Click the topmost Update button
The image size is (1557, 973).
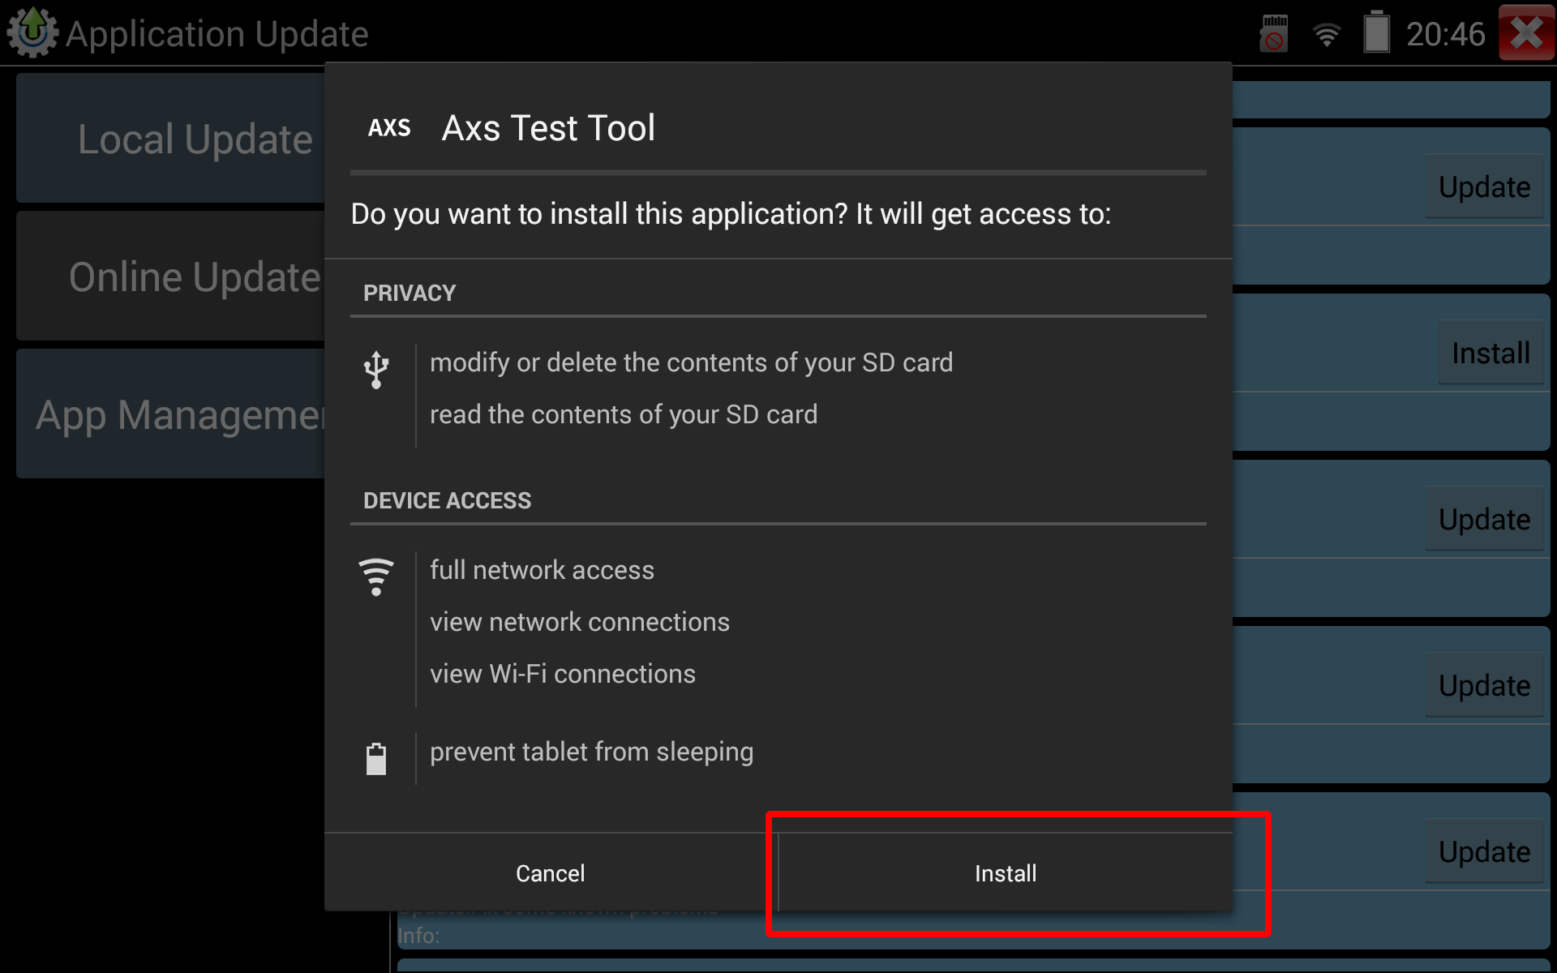coord(1484,187)
